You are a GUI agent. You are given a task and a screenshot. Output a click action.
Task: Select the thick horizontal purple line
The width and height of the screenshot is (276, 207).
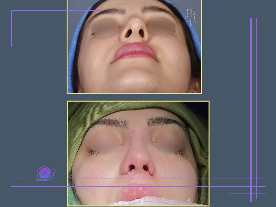coord(138,187)
